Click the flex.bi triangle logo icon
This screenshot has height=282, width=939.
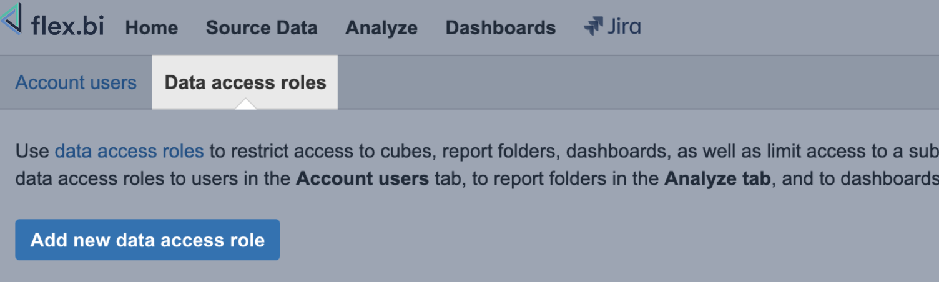pos(11,19)
